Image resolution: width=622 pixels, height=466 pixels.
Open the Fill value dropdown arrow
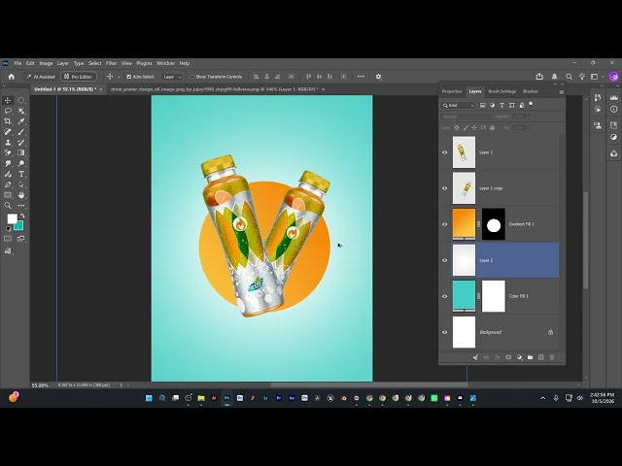point(529,127)
